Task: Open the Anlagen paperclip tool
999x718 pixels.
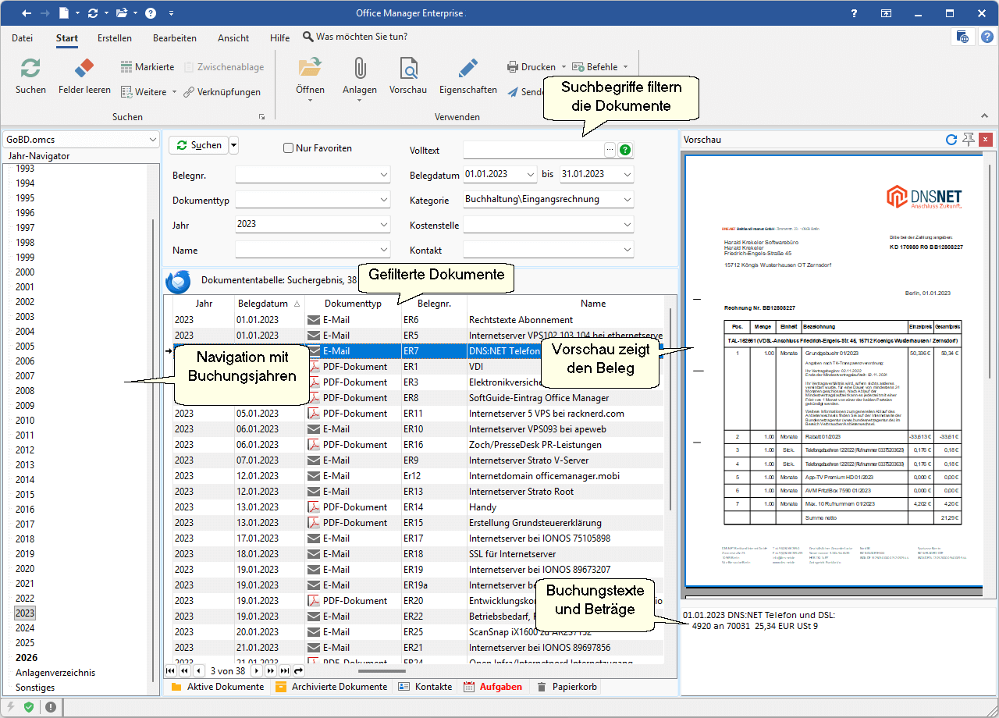Action: click(359, 69)
